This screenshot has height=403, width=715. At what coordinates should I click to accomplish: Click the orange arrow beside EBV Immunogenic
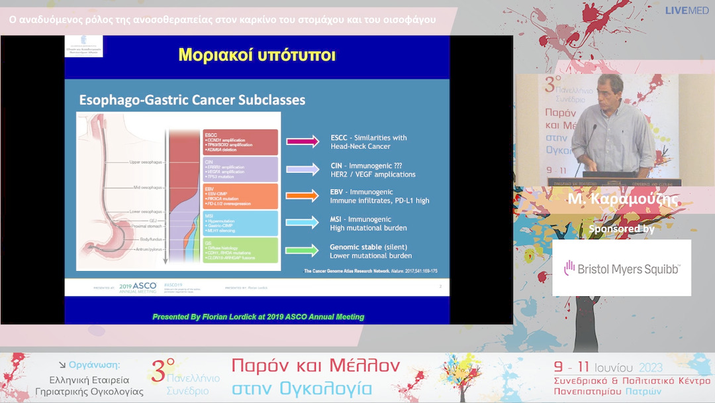[x=303, y=196]
